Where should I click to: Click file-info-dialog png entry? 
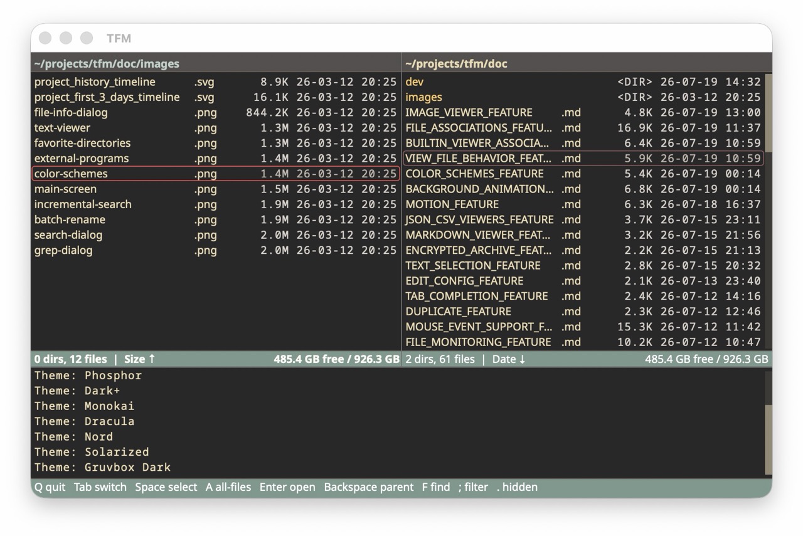pos(216,113)
